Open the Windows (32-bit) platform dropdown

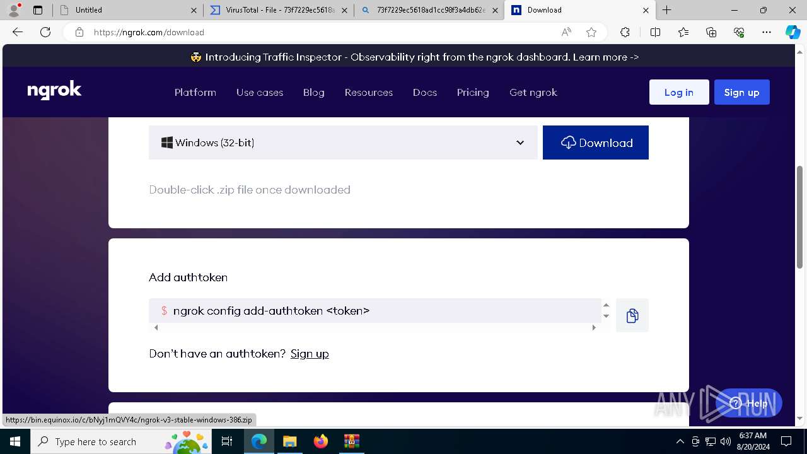[x=343, y=143]
